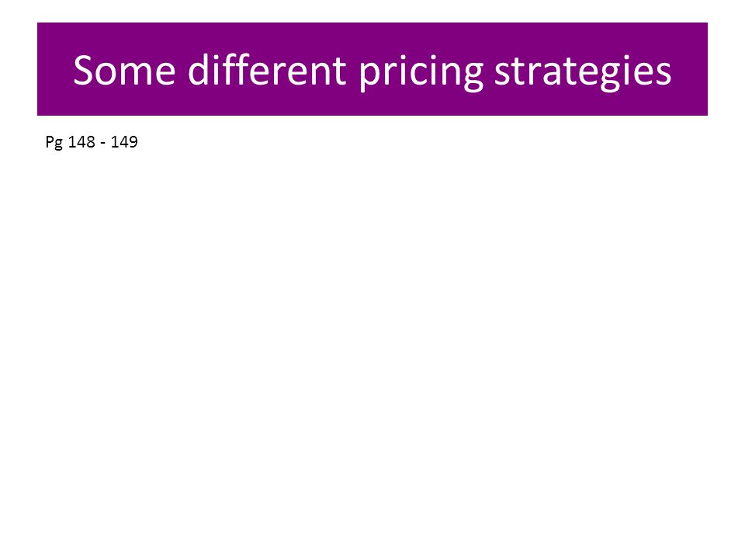Click the 'Pg' abbreviation below the banner
745x559 pixels.
click(x=54, y=142)
